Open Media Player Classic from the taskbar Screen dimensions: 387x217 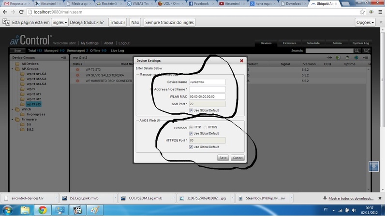(x=77, y=211)
